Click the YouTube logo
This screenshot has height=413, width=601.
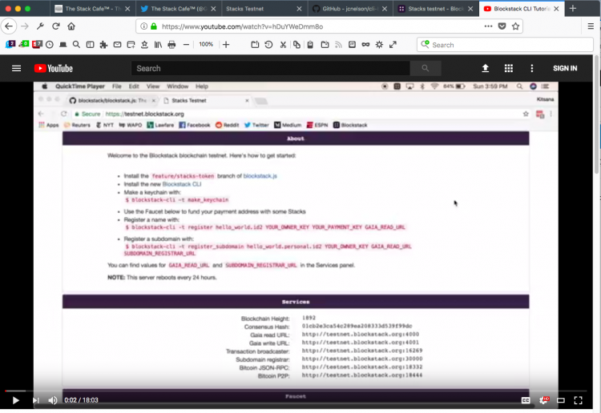point(53,68)
